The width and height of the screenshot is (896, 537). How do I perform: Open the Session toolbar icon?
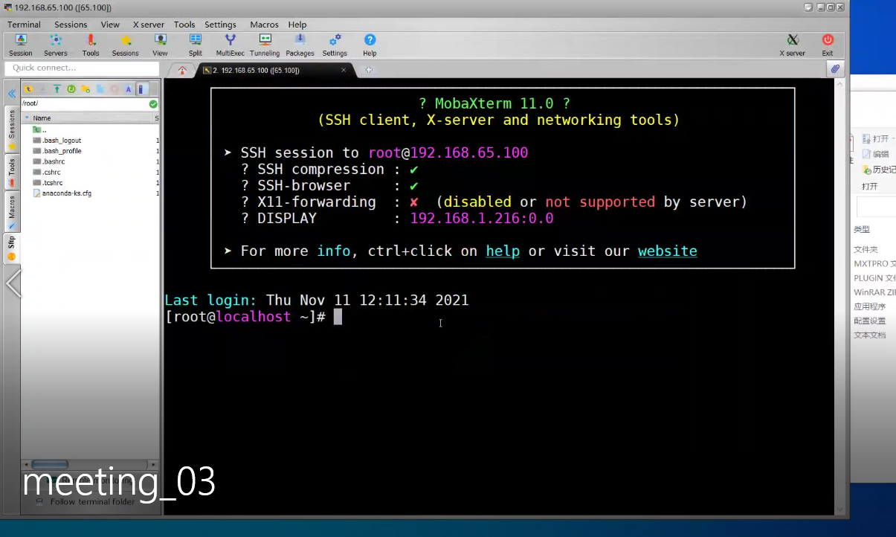pos(20,45)
